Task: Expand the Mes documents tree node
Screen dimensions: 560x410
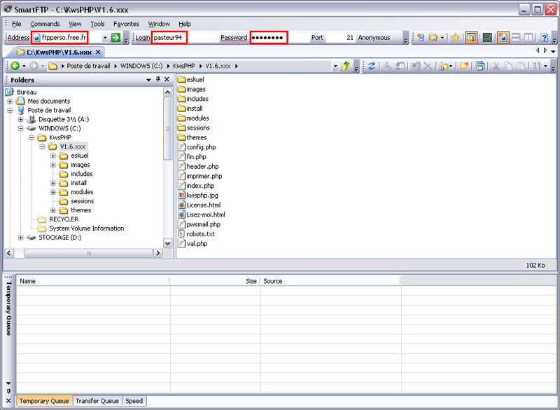Action: 10,101
